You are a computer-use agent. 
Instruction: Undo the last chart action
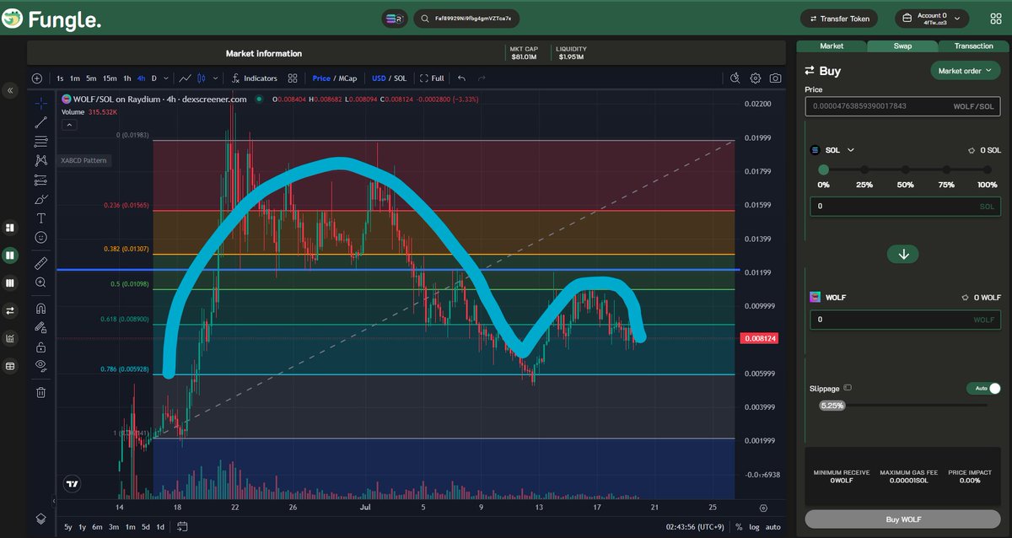(461, 78)
